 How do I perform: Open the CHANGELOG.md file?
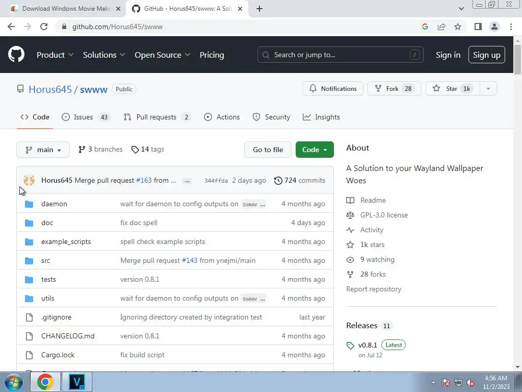(x=68, y=336)
